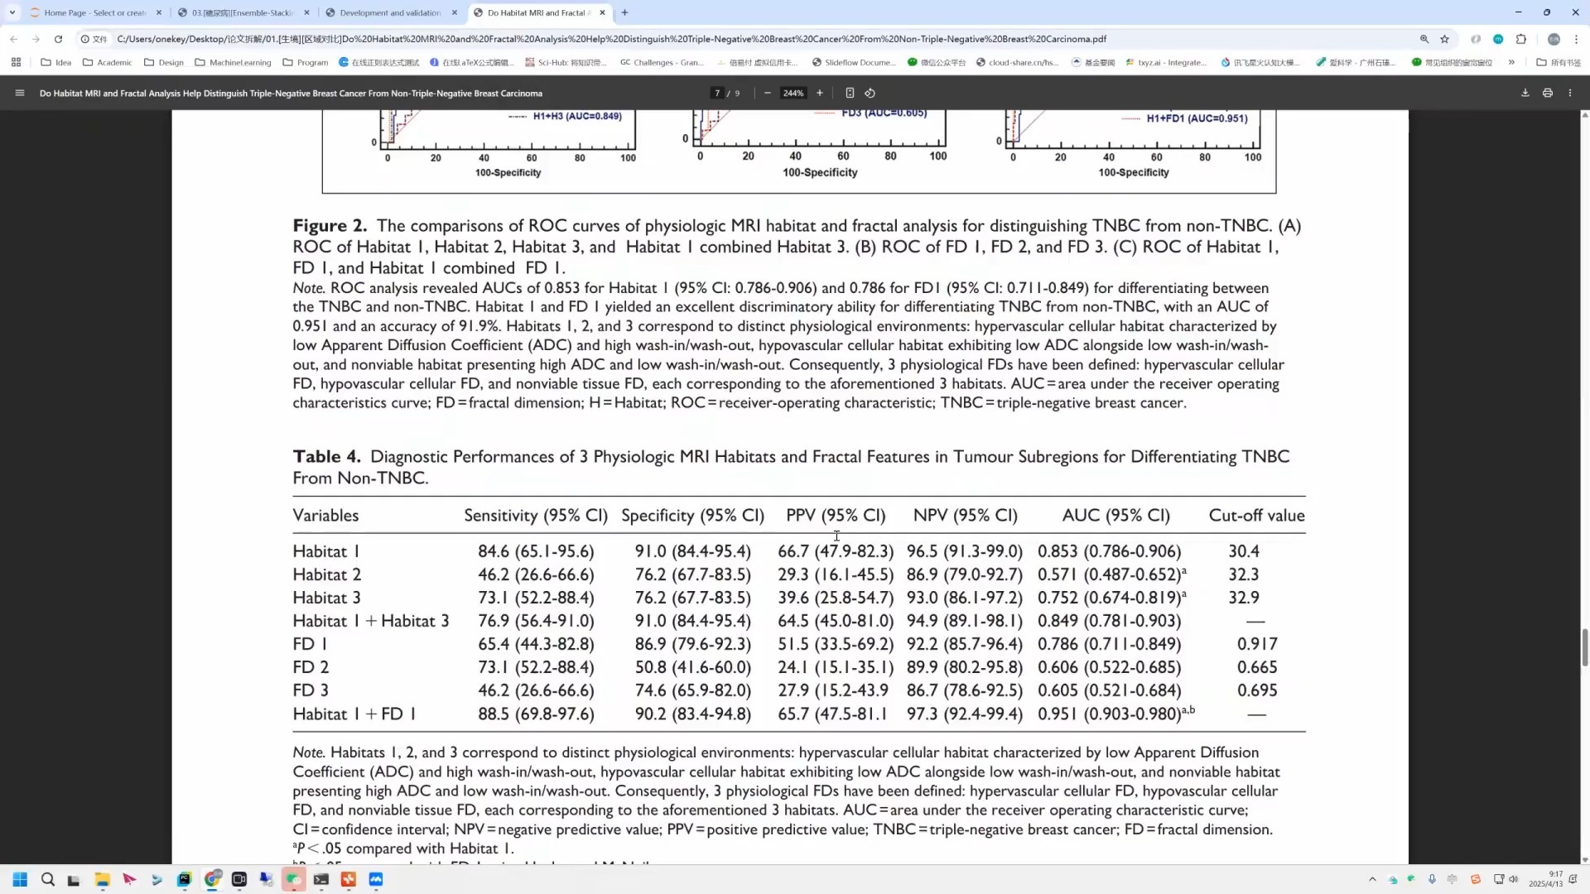1590x894 pixels.
Task: Open the tab search dropdown
Action: point(12,12)
